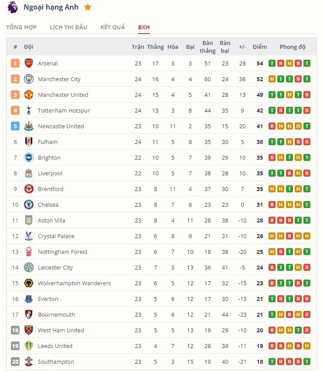Click the Newcastle United club badge
323x372 pixels.
click(29, 126)
